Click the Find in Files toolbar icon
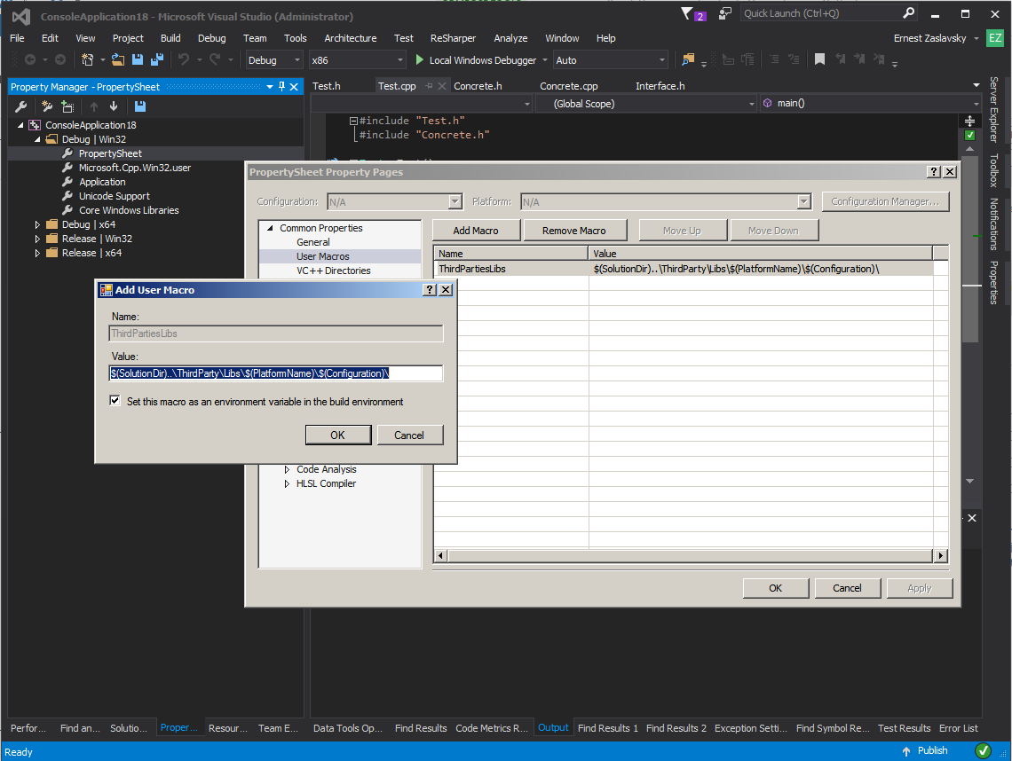Image resolution: width=1012 pixels, height=761 pixels. [687, 60]
